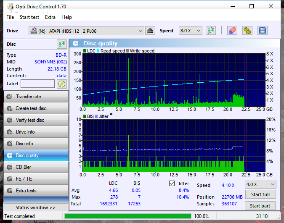Click the Start part button
The image size is (284, 223).
pyautogui.click(x=260, y=206)
